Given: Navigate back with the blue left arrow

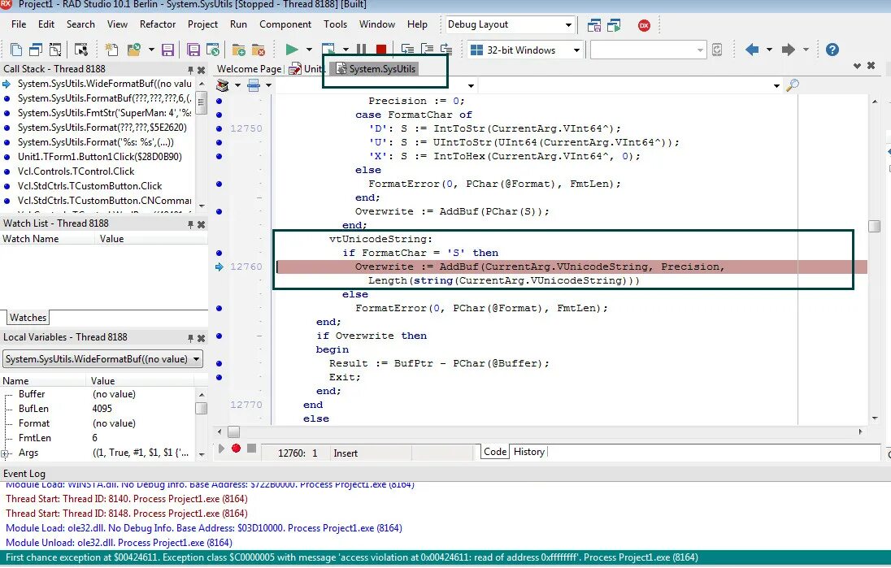Looking at the screenshot, I should (752, 50).
